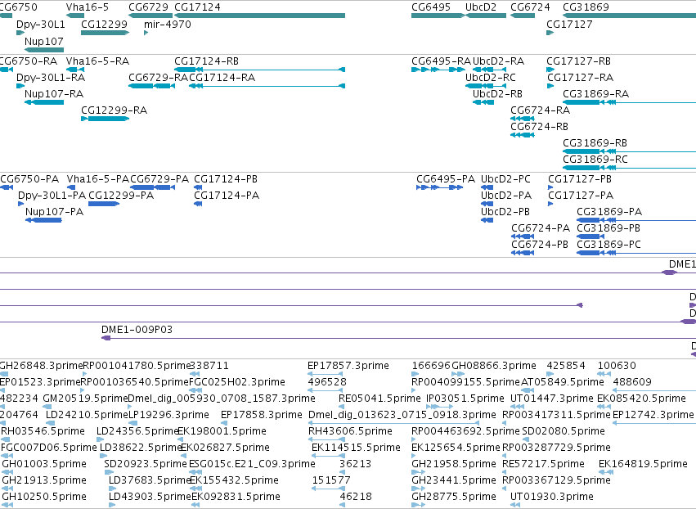This screenshot has width=696, height=509.
Task: Select the LD24356.5prime EST label
Action: coord(137,431)
